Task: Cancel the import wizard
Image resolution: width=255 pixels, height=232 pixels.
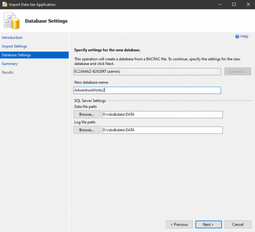Action: tap(238, 224)
